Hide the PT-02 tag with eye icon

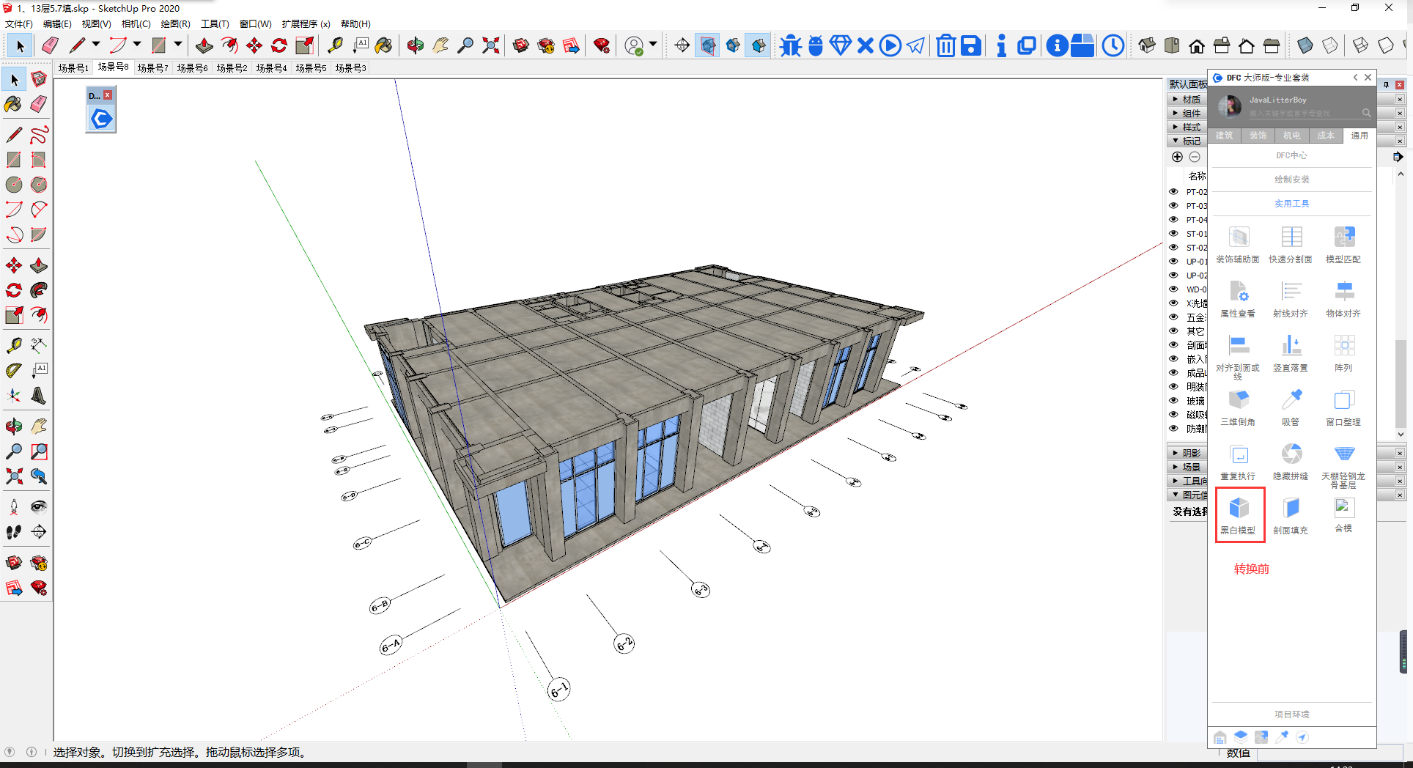point(1173,192)
